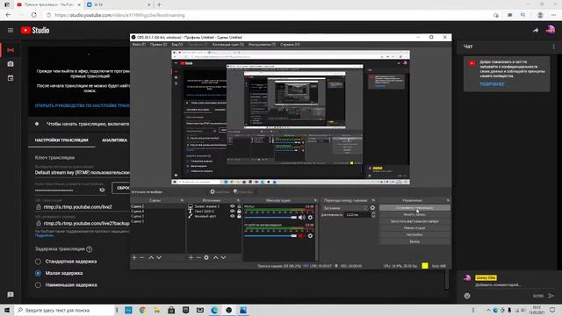Pop out the Sources dock panel

pyautogui.click(x=238, y=200)
